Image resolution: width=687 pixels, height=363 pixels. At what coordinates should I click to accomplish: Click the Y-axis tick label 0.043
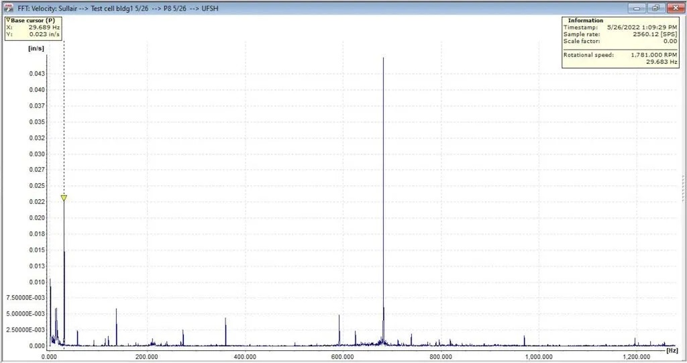pos(37,74)
